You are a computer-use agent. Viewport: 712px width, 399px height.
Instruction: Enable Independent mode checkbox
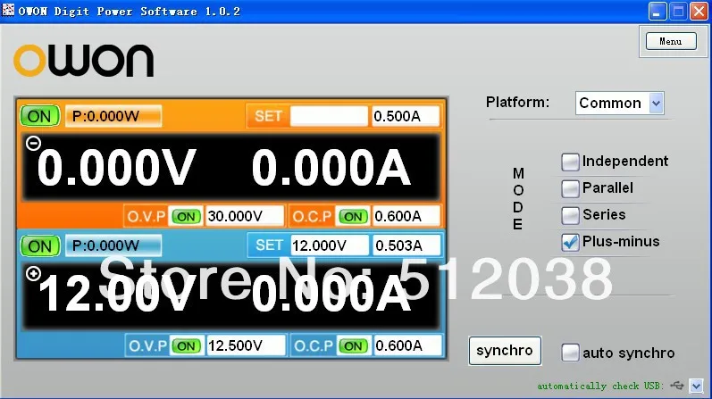pos(570,162)
